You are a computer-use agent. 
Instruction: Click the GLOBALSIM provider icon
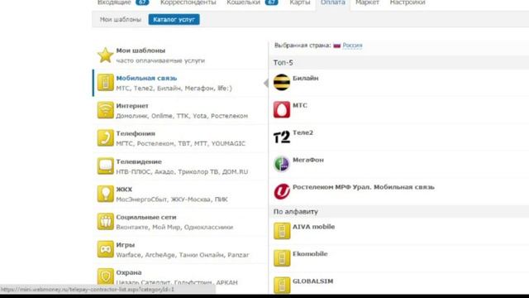pyautogui.click(x=282, y=285)
